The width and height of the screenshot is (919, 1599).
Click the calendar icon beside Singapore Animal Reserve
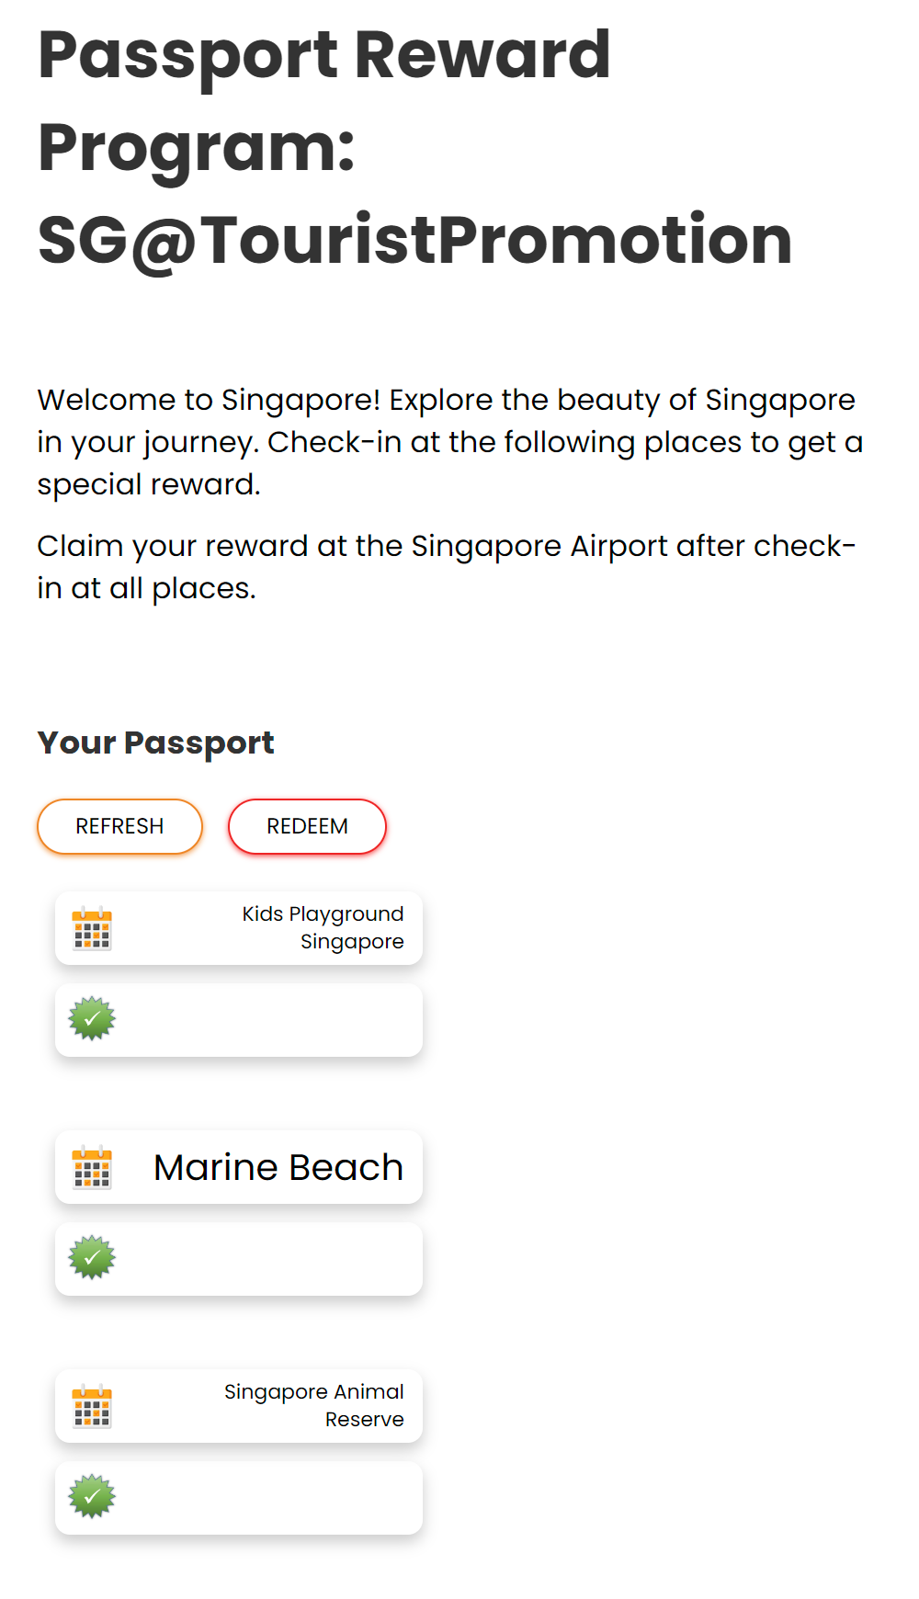[x=92, y=1406]
